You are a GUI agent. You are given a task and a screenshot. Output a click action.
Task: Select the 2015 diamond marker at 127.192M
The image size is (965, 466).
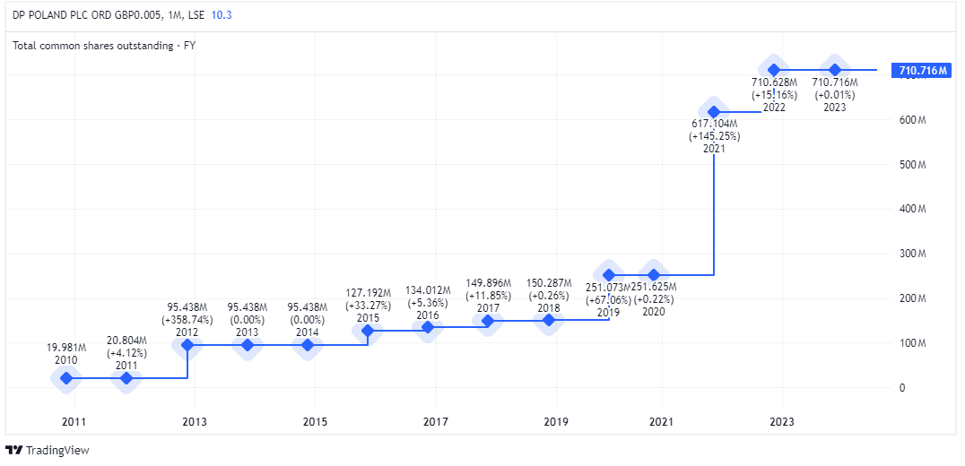(x=368, y=331)
